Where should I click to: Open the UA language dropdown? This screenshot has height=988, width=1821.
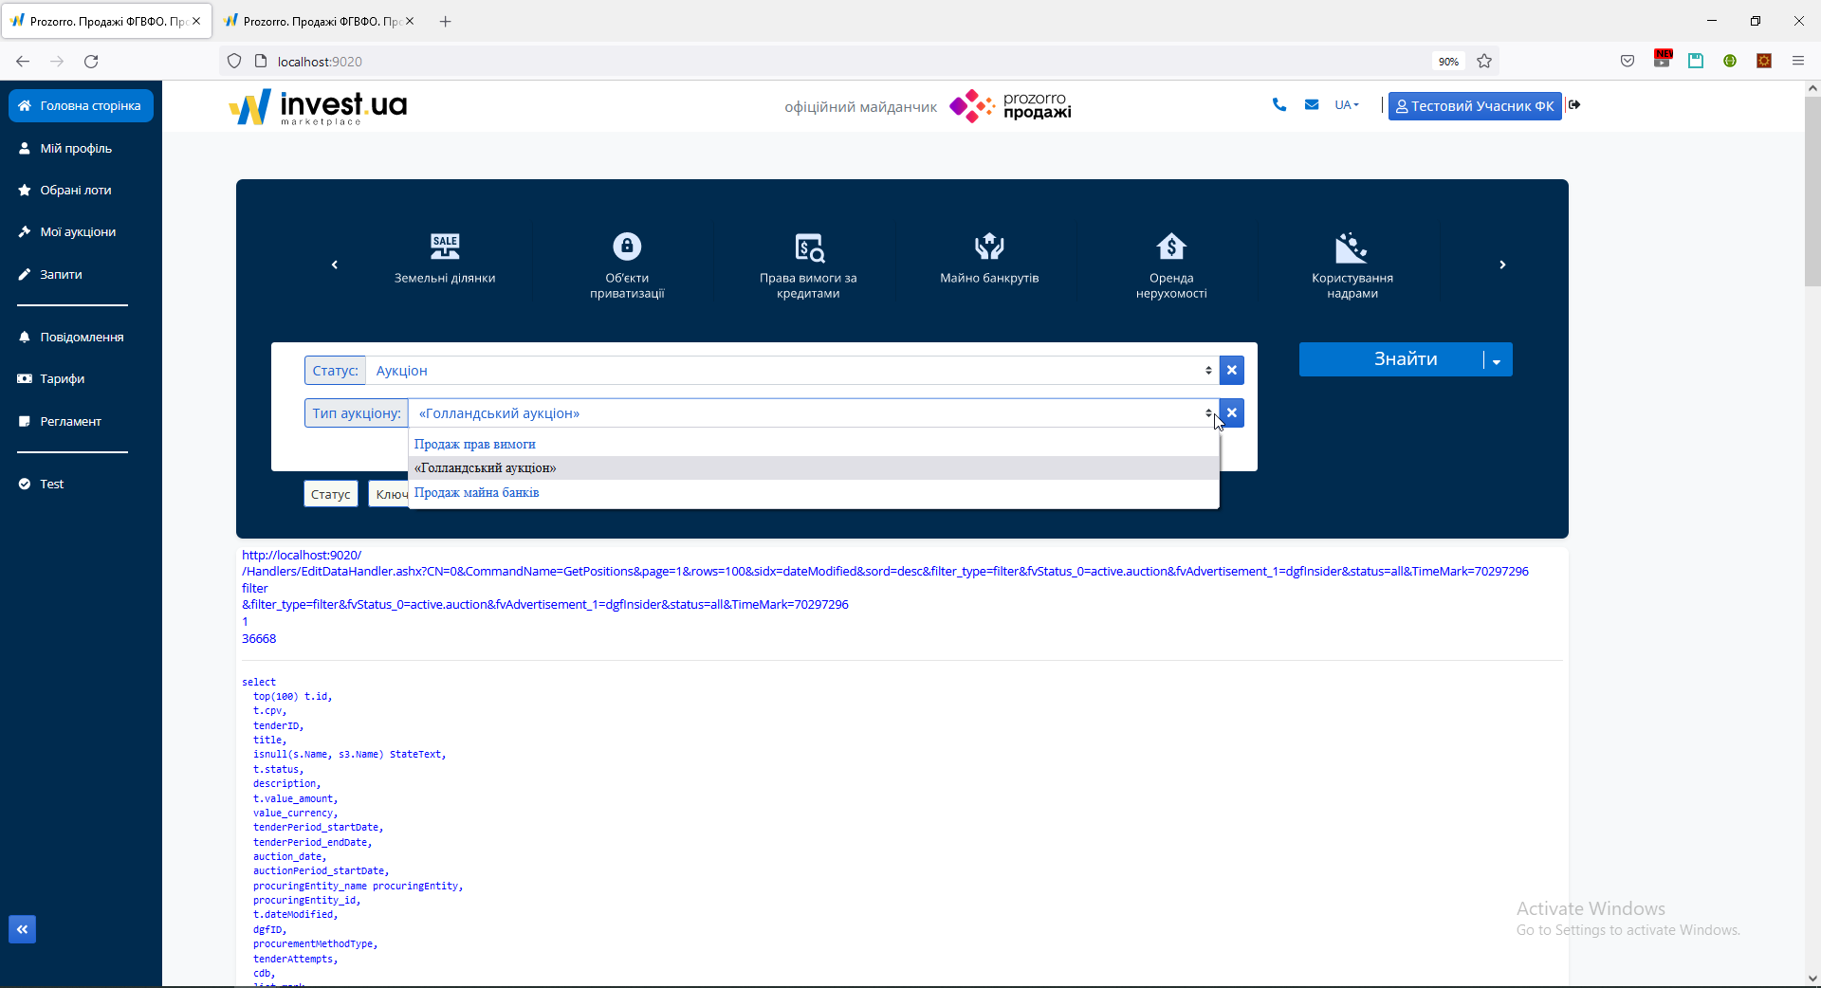(x=1347, y=105)
